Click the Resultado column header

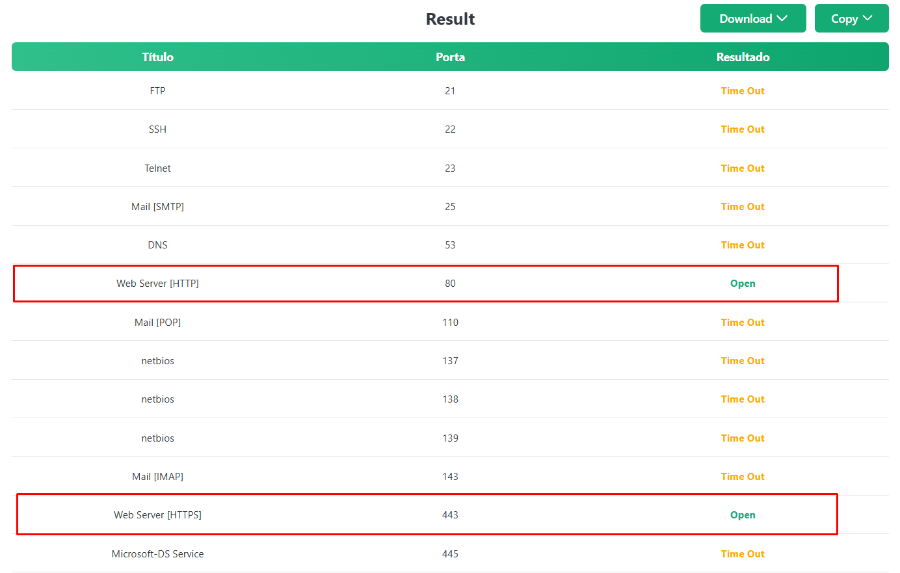point(743,57)
